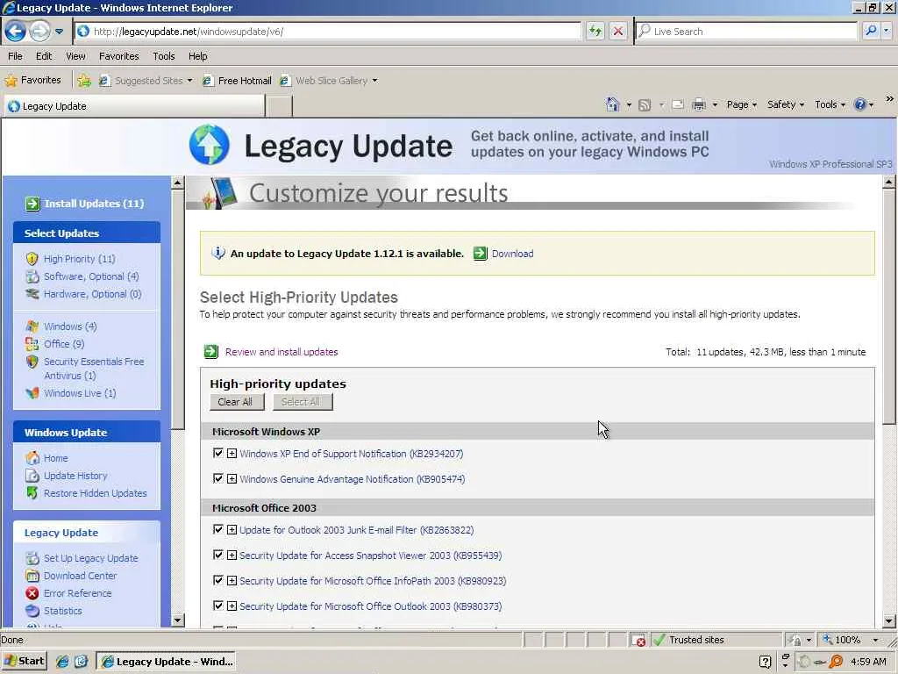Viewport: 898px width, 674px height.
Task: Open the Safety dropdown menu
Action: [x=785, y=104]
